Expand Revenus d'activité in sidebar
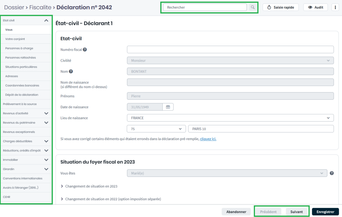Viewport: 342px width, 217px height. coord(46,113)
